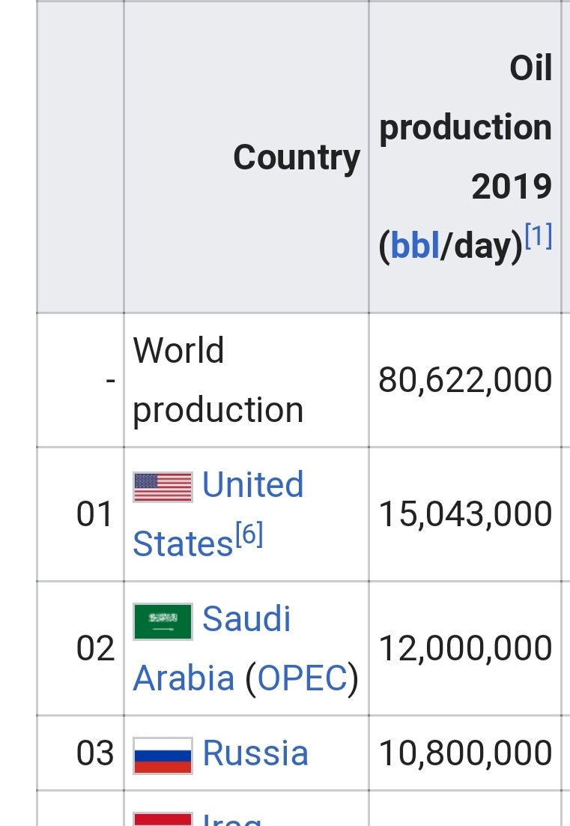This screenshot has width=570, height=826.
Task: Click the Russia flag icon
Action: coord(163,755)
